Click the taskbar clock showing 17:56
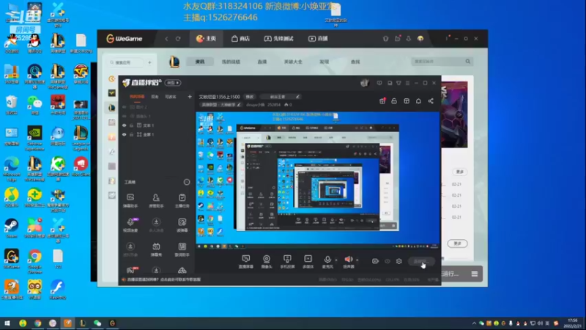 574,323
